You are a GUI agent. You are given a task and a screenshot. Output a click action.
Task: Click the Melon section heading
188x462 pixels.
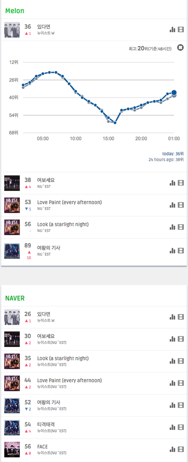(x=15, y=11)
